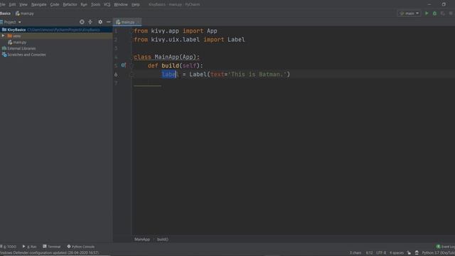The height and width of the screenshot is (256, 455).
Task: Click the override gutter icon beside build method
Action: (x=123, y=65)
